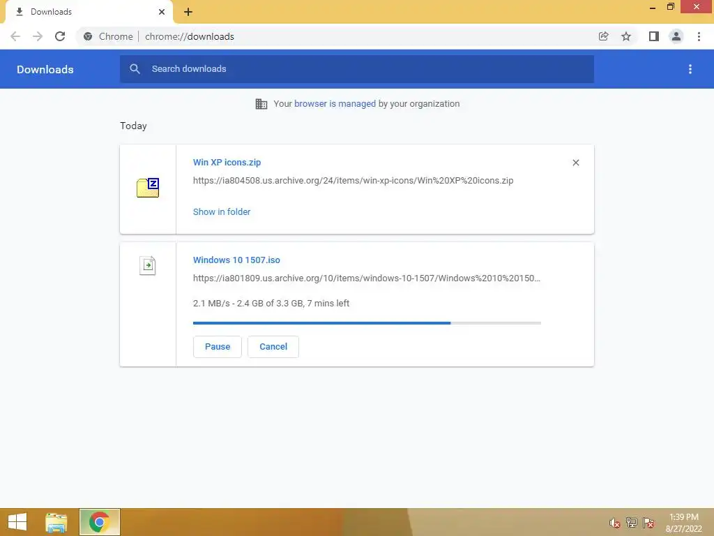This screenshot has width=714, height=536.
Task: Open a new tab with plus button
Action: tap(188, 12)
